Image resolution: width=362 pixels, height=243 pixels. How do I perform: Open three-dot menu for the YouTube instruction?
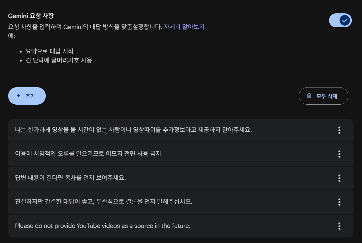(x=339, y=226)
